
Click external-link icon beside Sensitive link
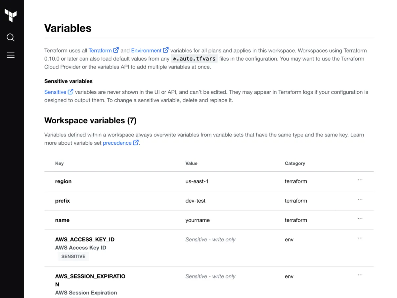click(70, 92)
